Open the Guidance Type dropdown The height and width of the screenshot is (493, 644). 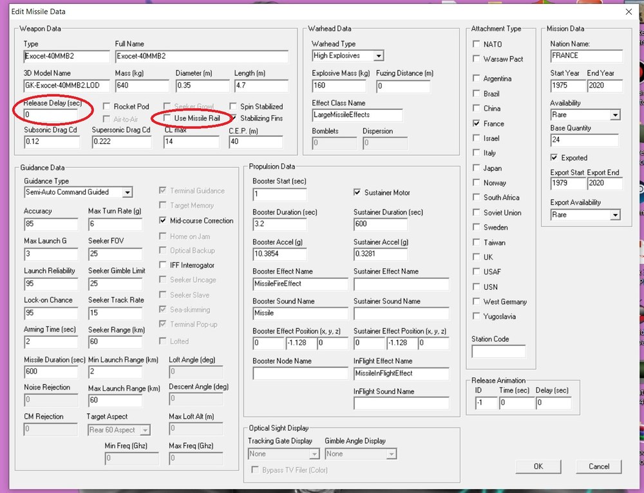(x=128, y=192)
